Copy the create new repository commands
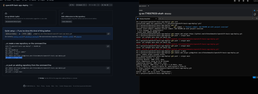This screenshot has width=258, height=94. pos(108,46)
